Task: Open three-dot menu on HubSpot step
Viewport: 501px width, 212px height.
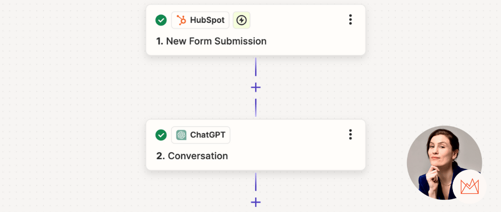Action: pyautogui.click(x=350, y=20)
